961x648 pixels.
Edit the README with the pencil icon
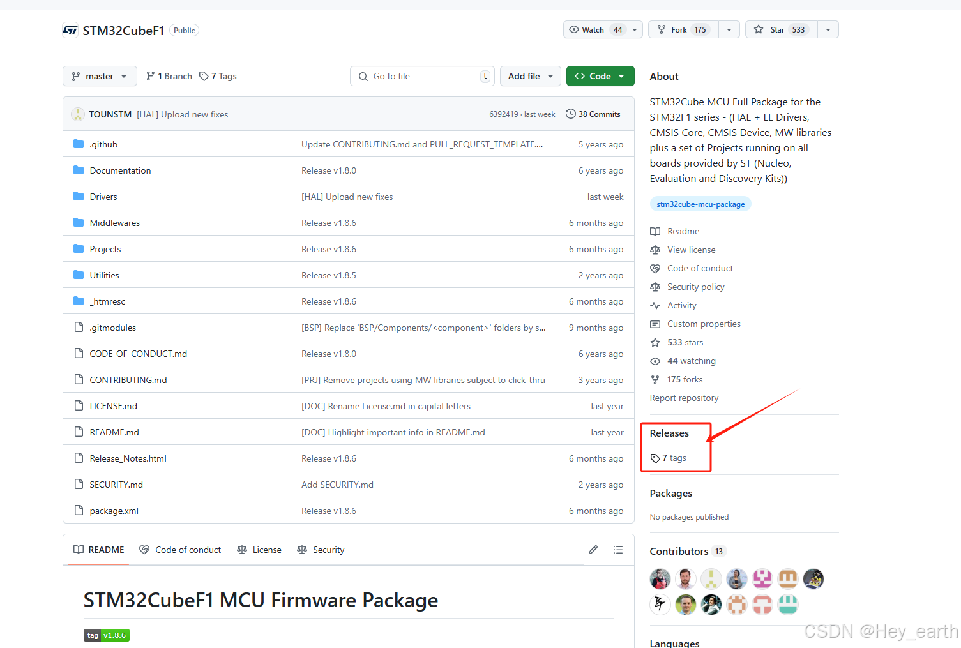(x=593, y=550)
